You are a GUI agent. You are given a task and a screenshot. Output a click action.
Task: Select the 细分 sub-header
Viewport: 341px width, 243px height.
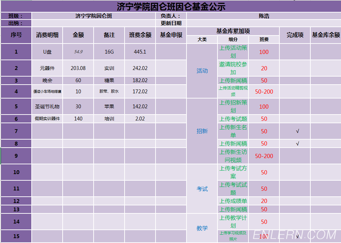click(233, 39)
